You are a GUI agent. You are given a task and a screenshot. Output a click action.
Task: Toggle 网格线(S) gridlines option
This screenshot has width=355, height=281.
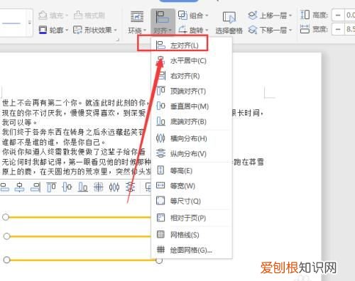point(192,235)
